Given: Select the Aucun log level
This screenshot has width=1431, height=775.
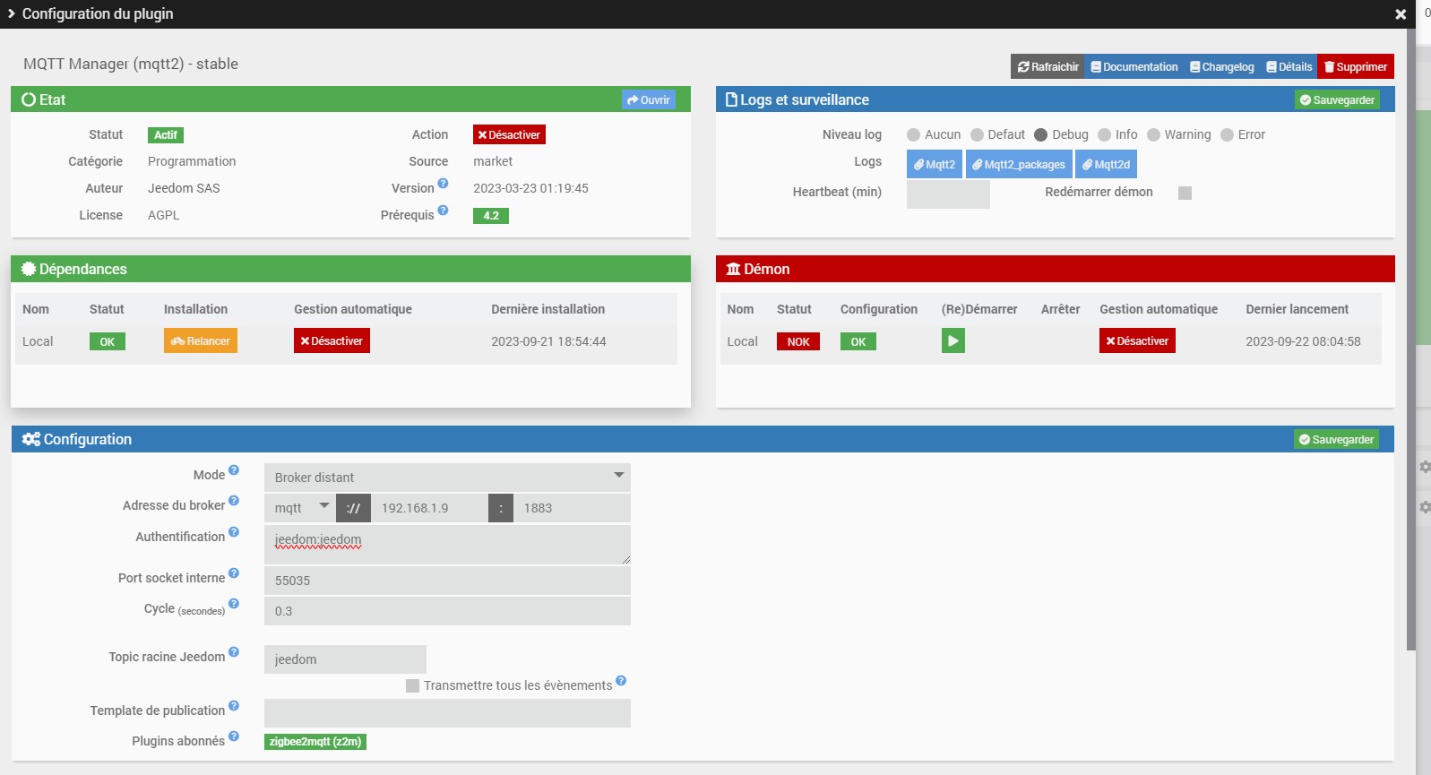Looking at the screenshot, I should [x=913, y=134].
